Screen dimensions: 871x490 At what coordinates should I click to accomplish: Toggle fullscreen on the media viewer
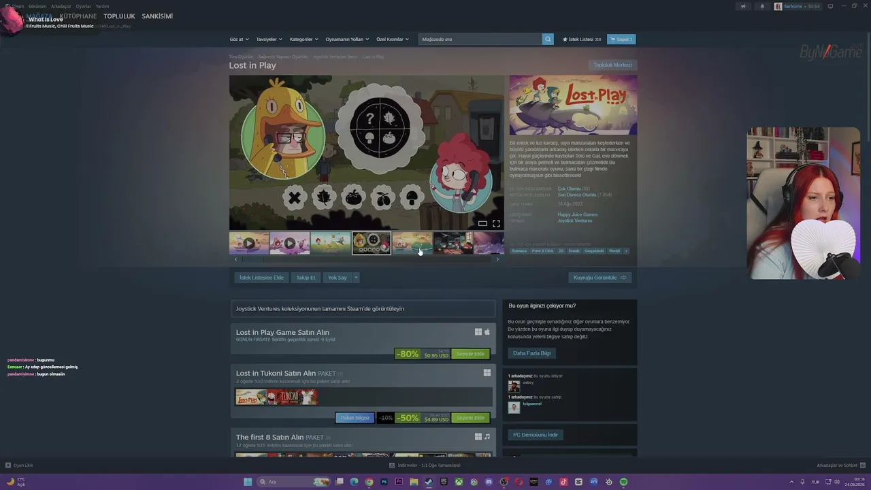click(496, 223)
